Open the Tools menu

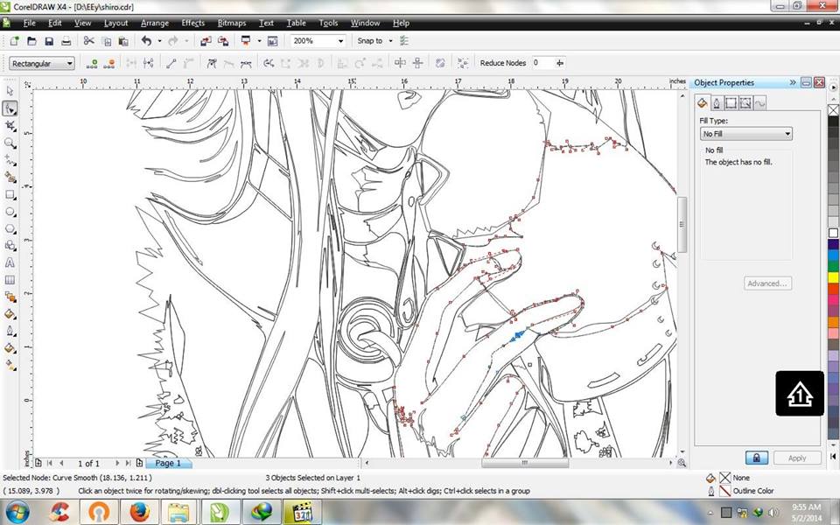[328, 23]
